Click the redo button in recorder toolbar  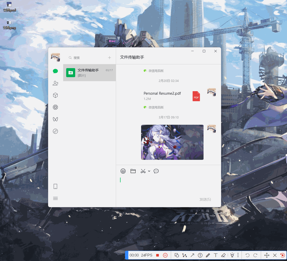point(255,255)
